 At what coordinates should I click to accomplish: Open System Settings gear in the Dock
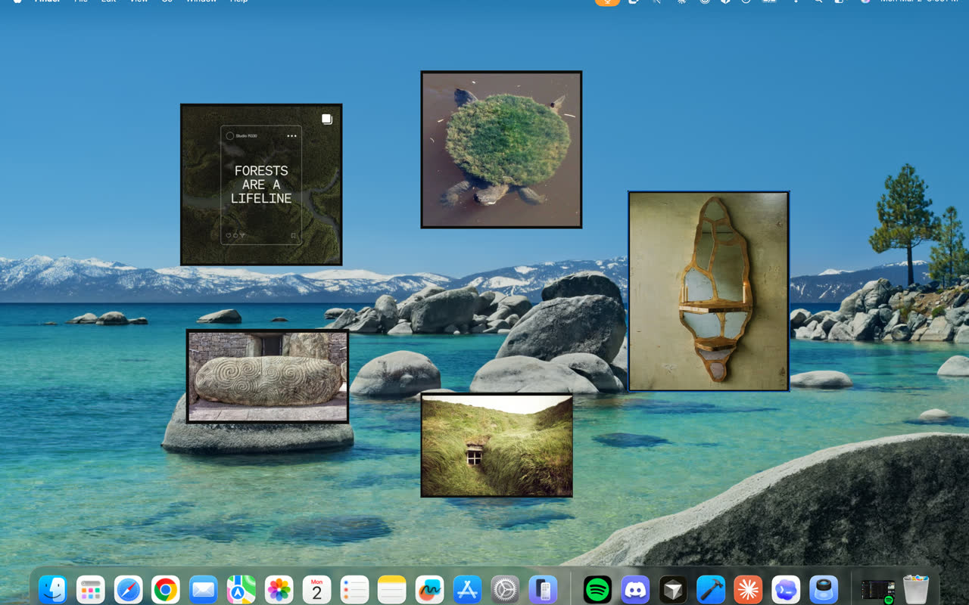tap(506, 589)
